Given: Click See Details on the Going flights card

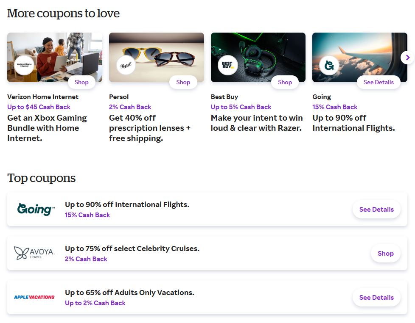Looking at the screenshot, I should [379, 82].
